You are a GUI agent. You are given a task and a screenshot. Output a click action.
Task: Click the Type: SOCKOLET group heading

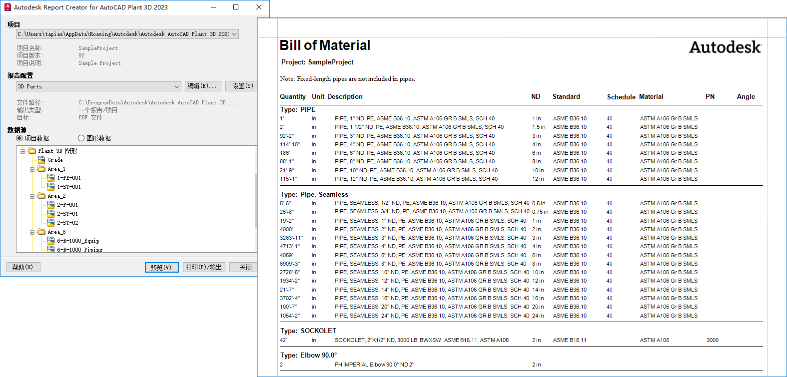tap(308, 331)
